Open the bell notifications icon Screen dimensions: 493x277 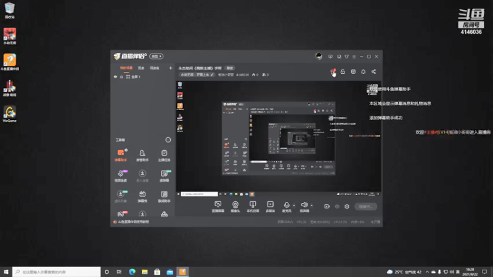pyautogui.click(x=363, y=71)
